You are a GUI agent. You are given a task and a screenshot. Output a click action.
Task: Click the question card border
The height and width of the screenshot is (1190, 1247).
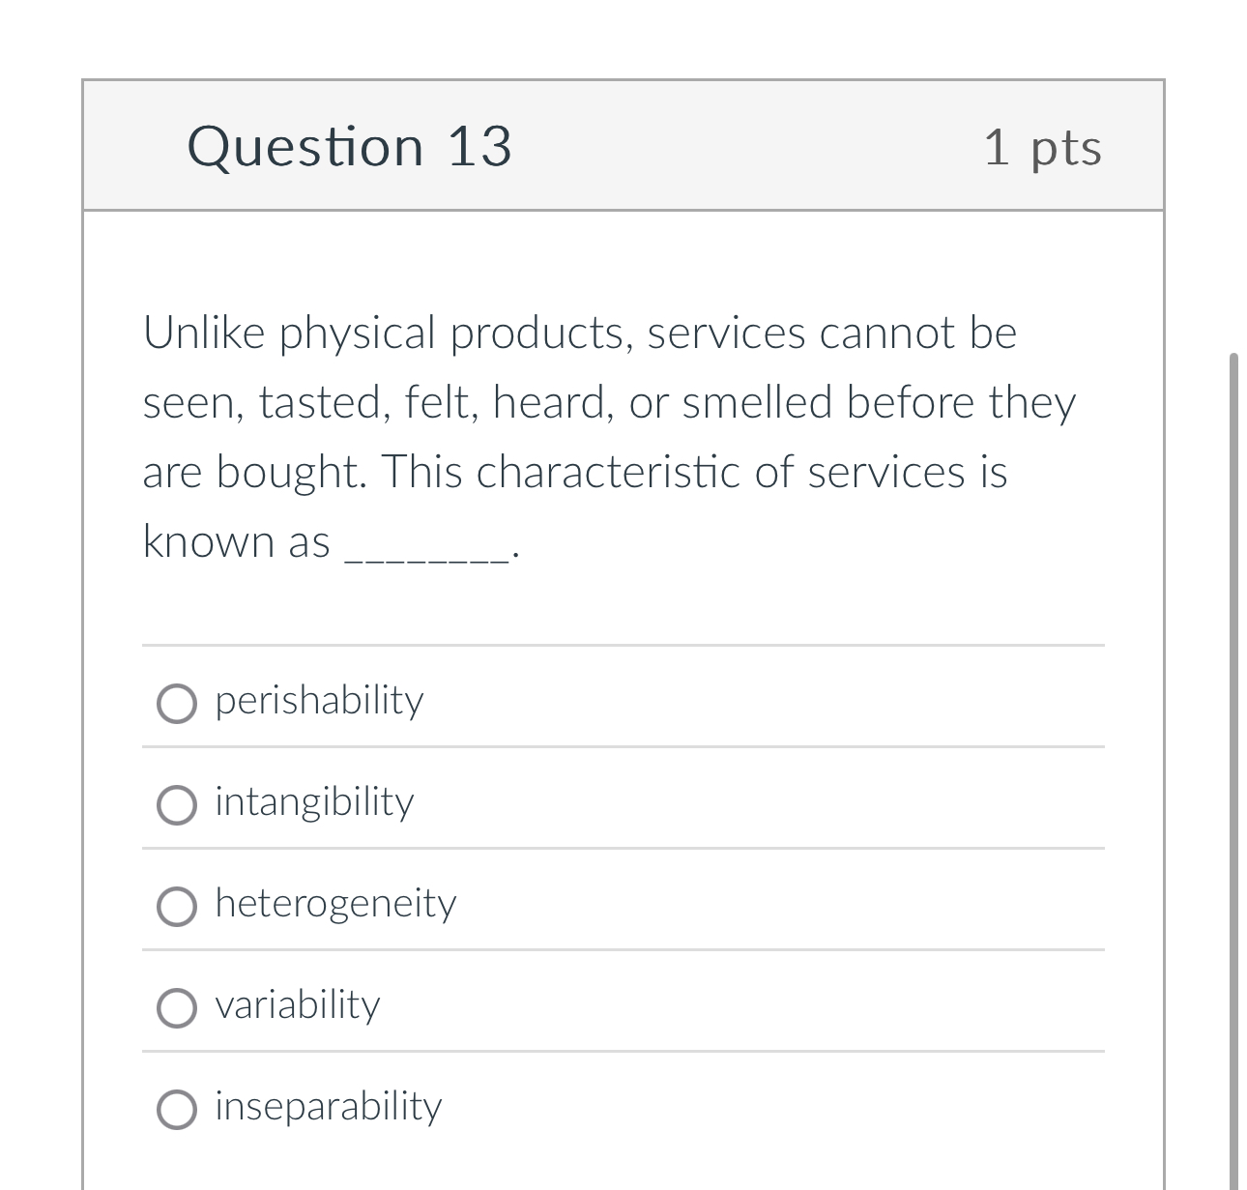point(82,580)
